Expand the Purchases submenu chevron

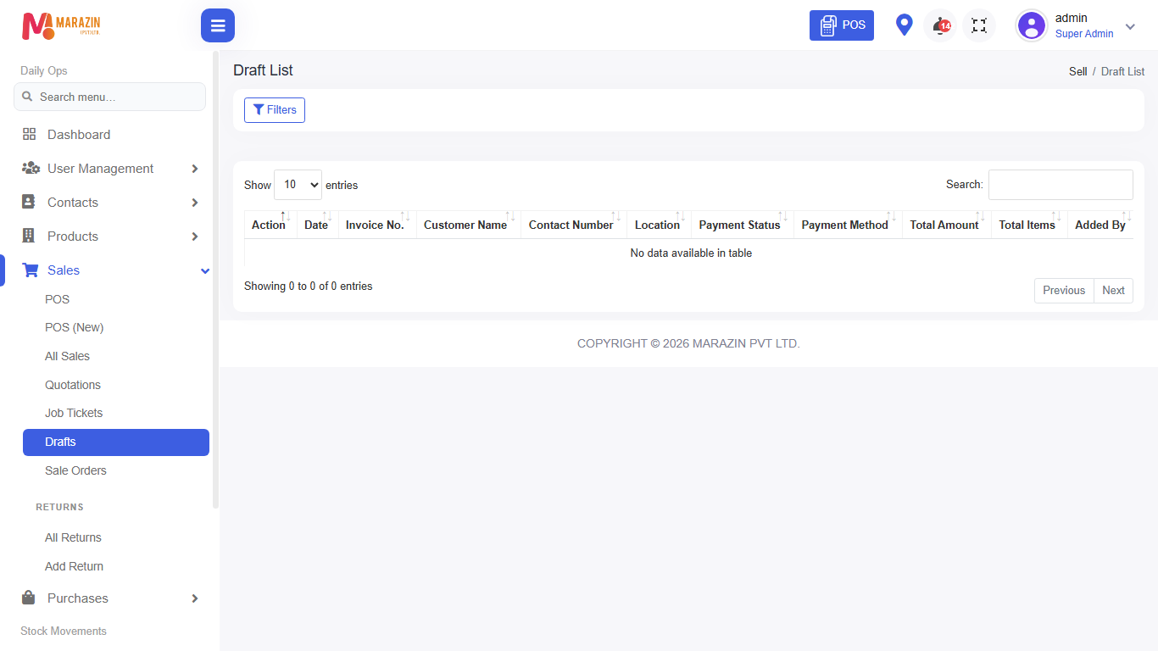(195, 598)
